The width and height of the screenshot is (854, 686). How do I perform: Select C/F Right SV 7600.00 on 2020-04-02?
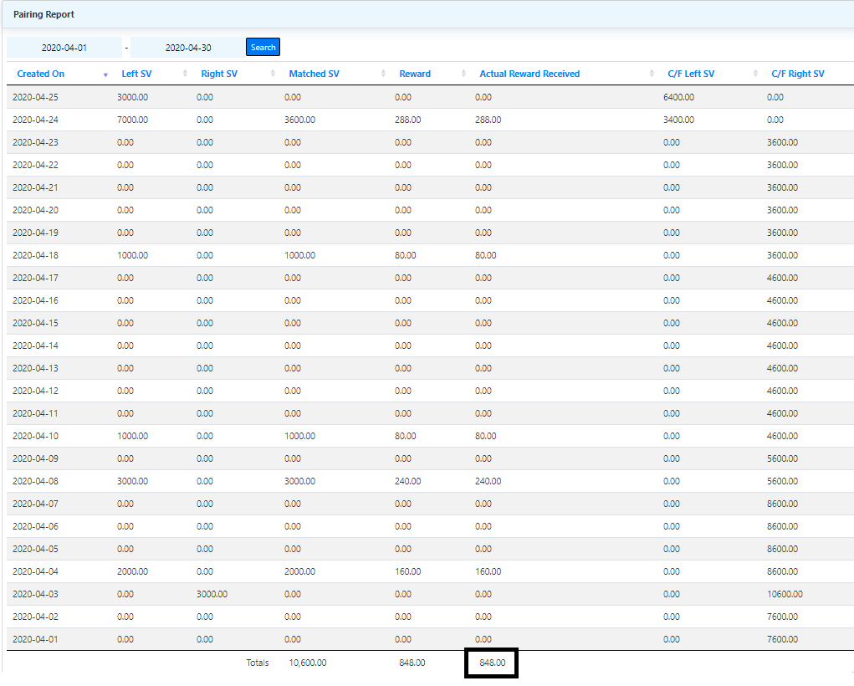coord(783,617)
